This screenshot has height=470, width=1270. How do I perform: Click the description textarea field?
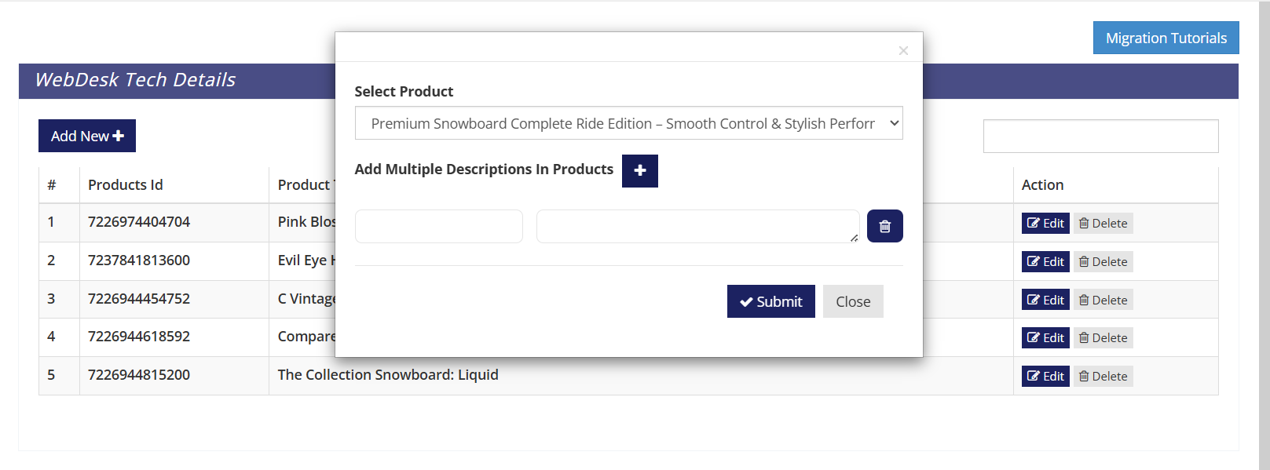pos(697,226)
